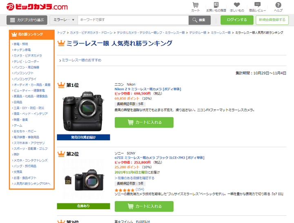Click the α7III star rating (154)
The image size is (294, 223).
pos(129,190)
